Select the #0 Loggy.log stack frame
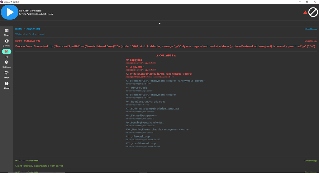The height and width of the screenshot is (173, 319). 134,60
